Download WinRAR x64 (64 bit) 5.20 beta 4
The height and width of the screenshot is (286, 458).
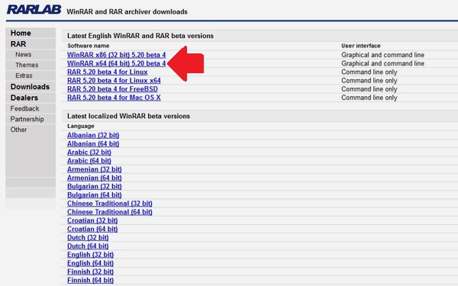116,63
